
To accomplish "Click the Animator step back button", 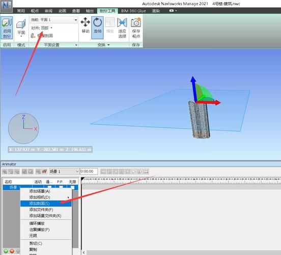I will point(109,172).
